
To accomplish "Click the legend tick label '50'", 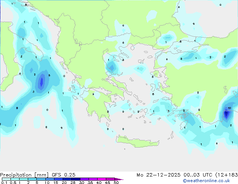I will [x=116, y=182].
